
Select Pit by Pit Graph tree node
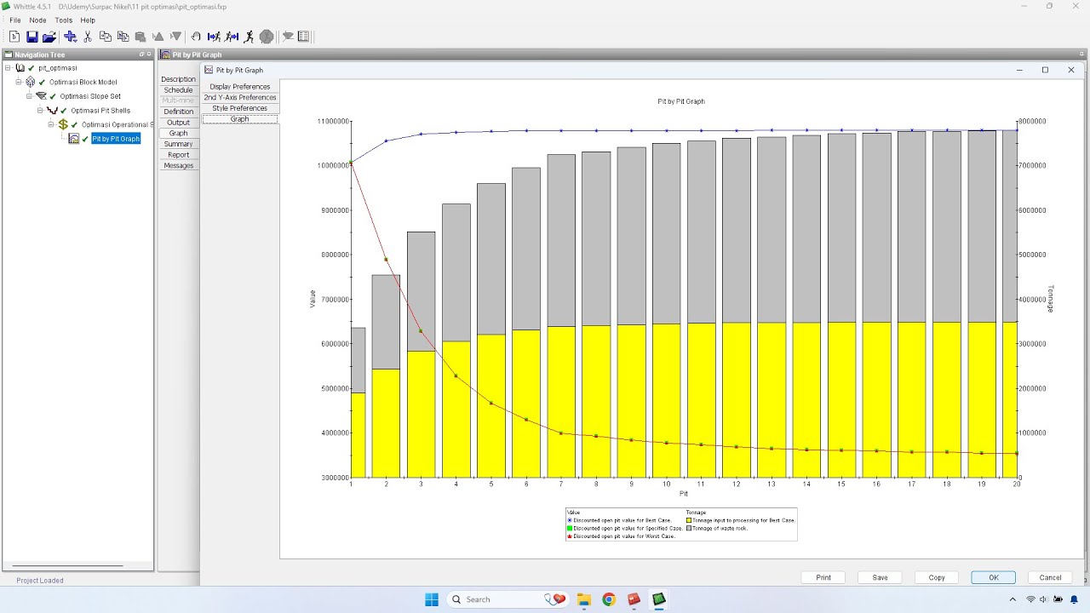pos(116,139)
